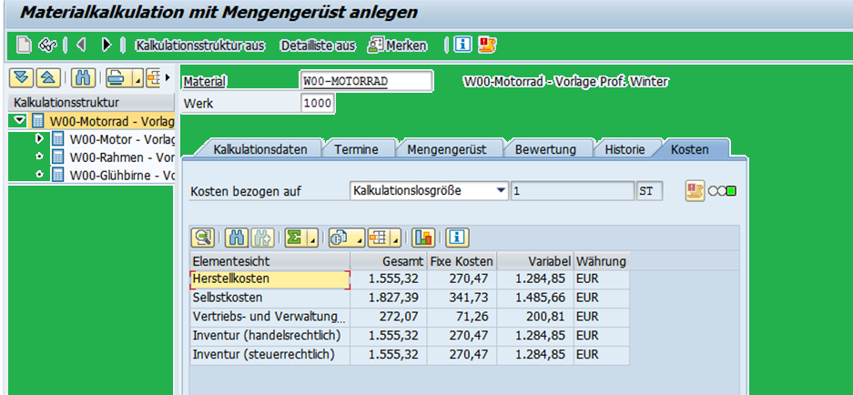853x395 pixels.
Task: Open the message log icon in top toolbar
Action: point(487,45)
